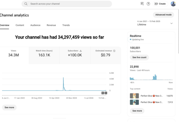Image resolution: width=179 pixels, height=122 pixels.
Task: Click See more under the views chart
Action: 9,107
